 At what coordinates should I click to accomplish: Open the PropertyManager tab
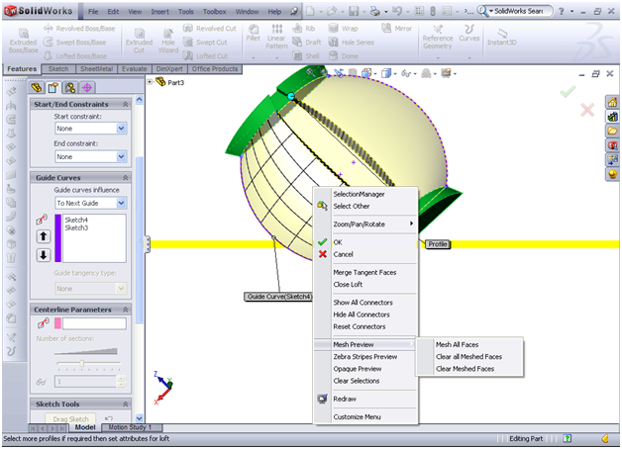[53, 87]
